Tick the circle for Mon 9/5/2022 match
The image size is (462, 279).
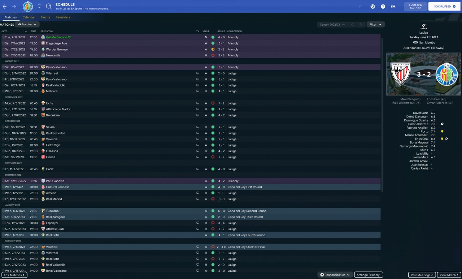3,103
